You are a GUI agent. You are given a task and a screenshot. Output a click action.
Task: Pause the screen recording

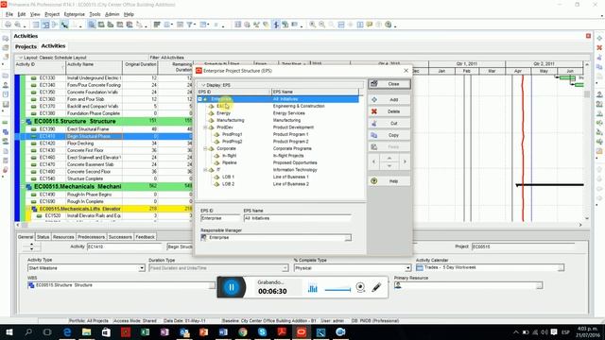(x=232, y=287)
